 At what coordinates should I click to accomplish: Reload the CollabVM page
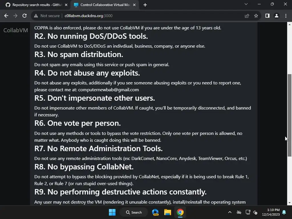pyautogui.click(x=25, y=16)
